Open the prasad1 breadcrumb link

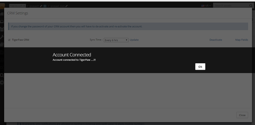(34, 6)
